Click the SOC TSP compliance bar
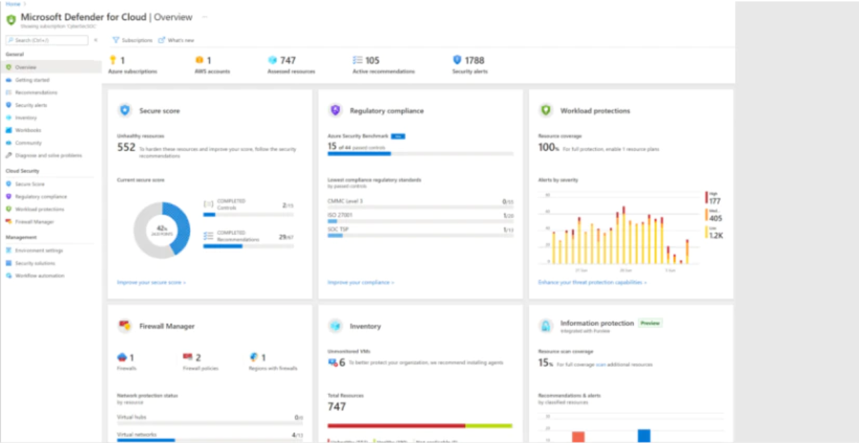The height and width of the screenshot is (443, 859). (x=420, y=236)
